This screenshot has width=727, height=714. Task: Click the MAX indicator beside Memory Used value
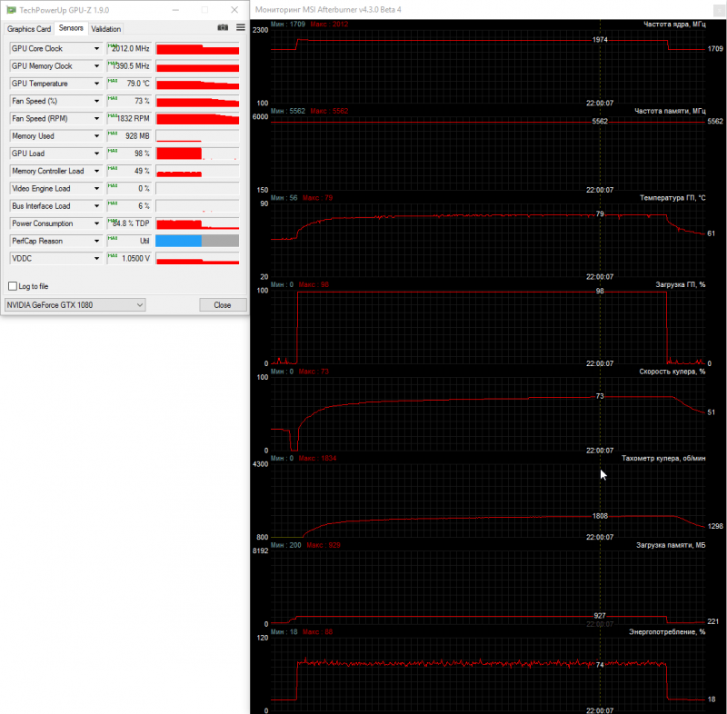click(112, 133)
